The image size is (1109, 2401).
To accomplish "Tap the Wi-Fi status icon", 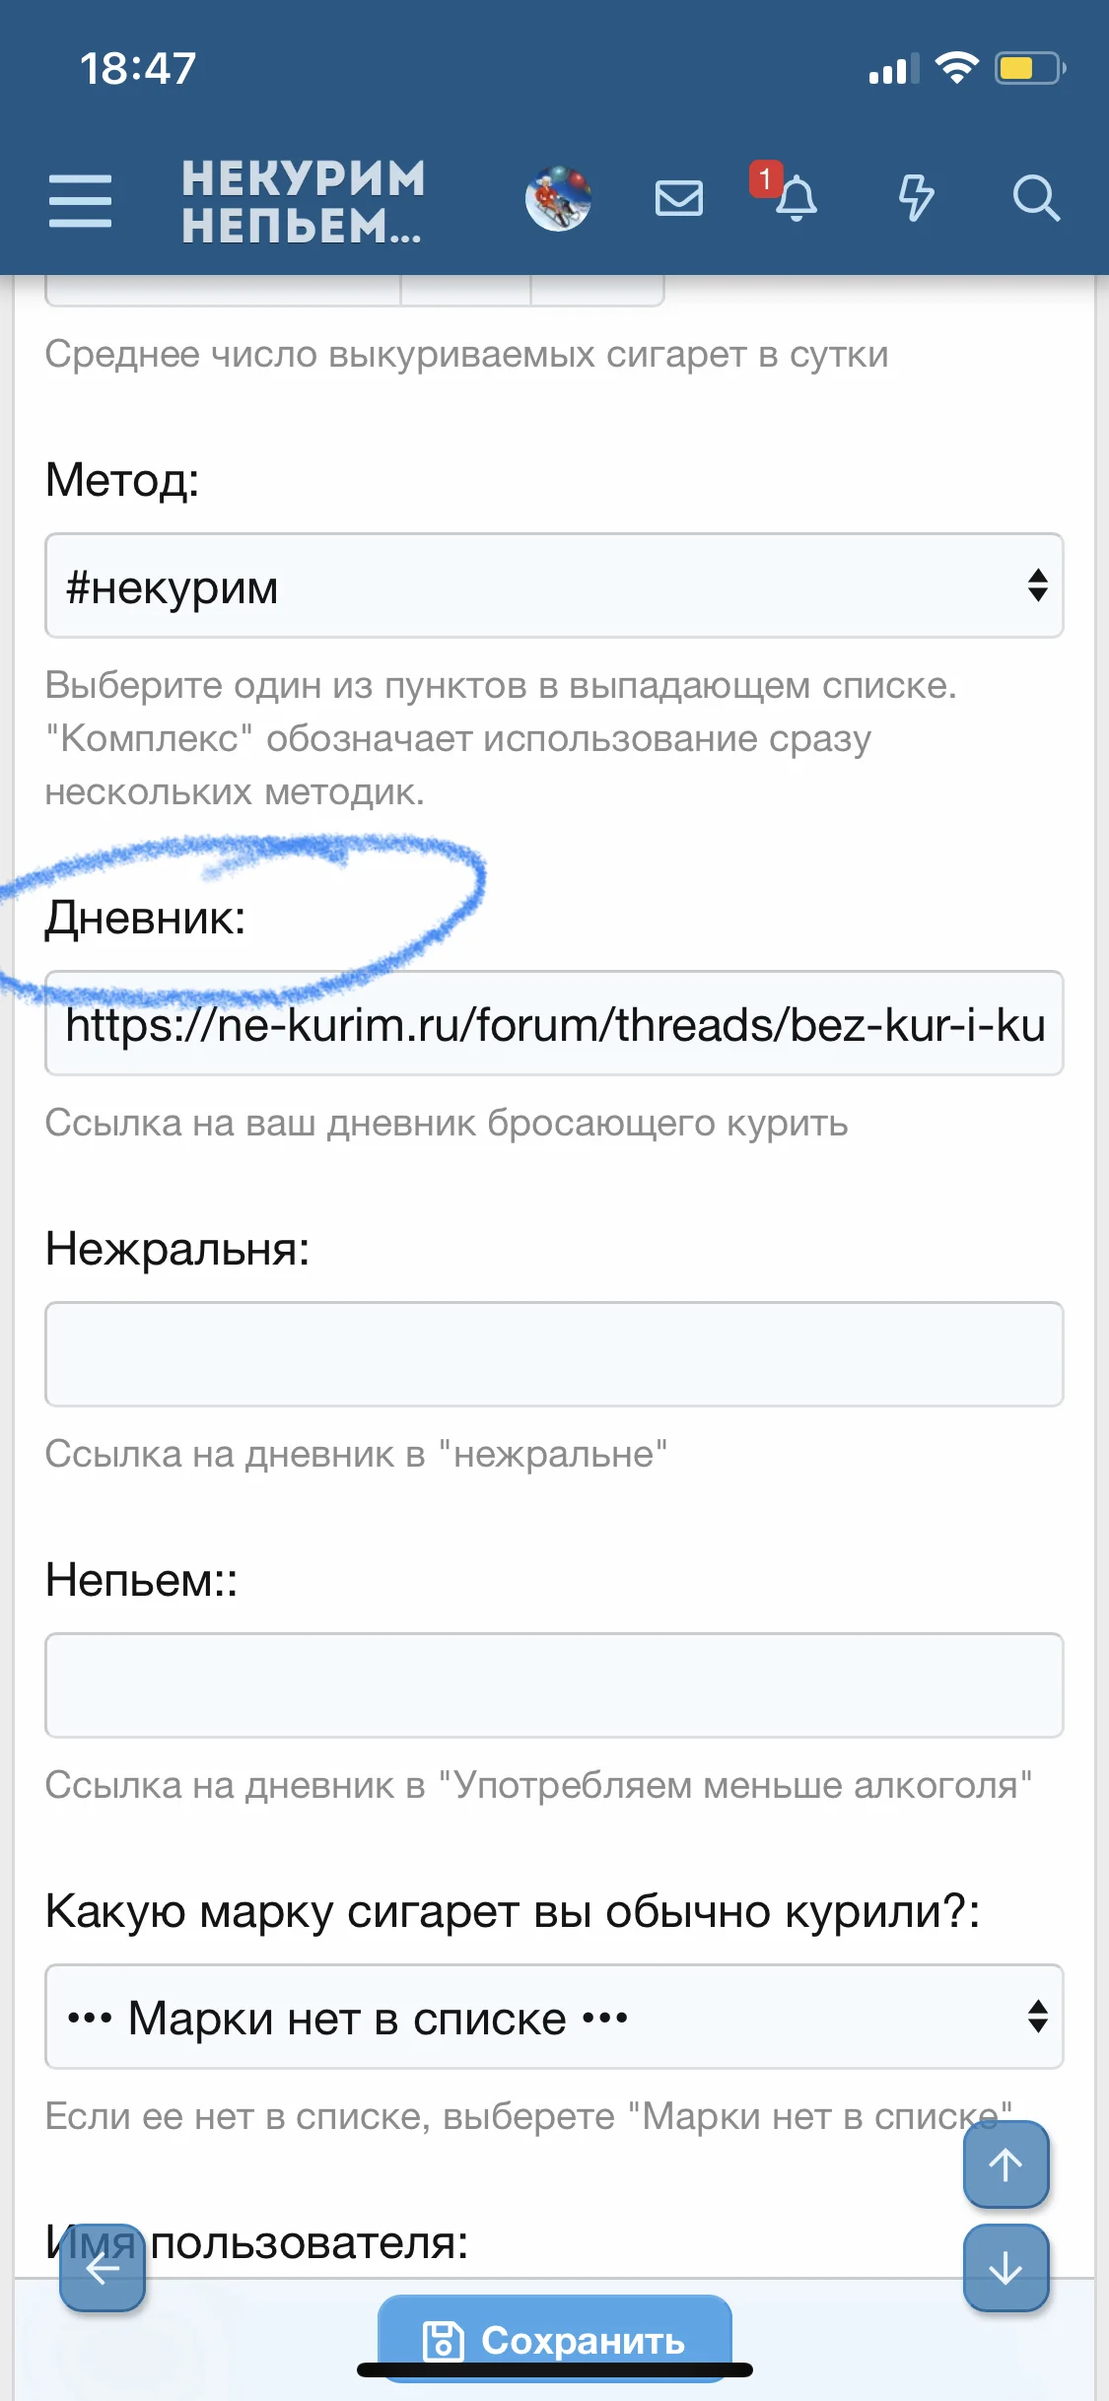I will tap(956, 68).
